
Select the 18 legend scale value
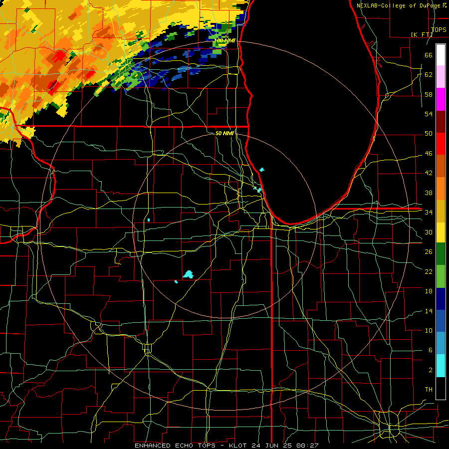coord(429,291)
